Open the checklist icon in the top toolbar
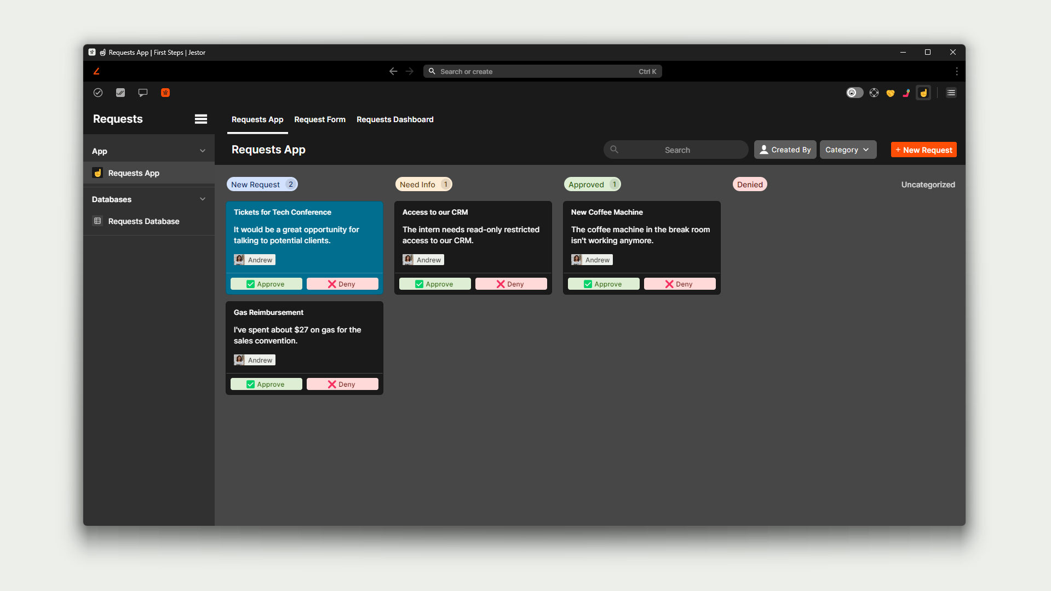The height and width of the screenshot is (591, 1051). [x=120, y=93]
